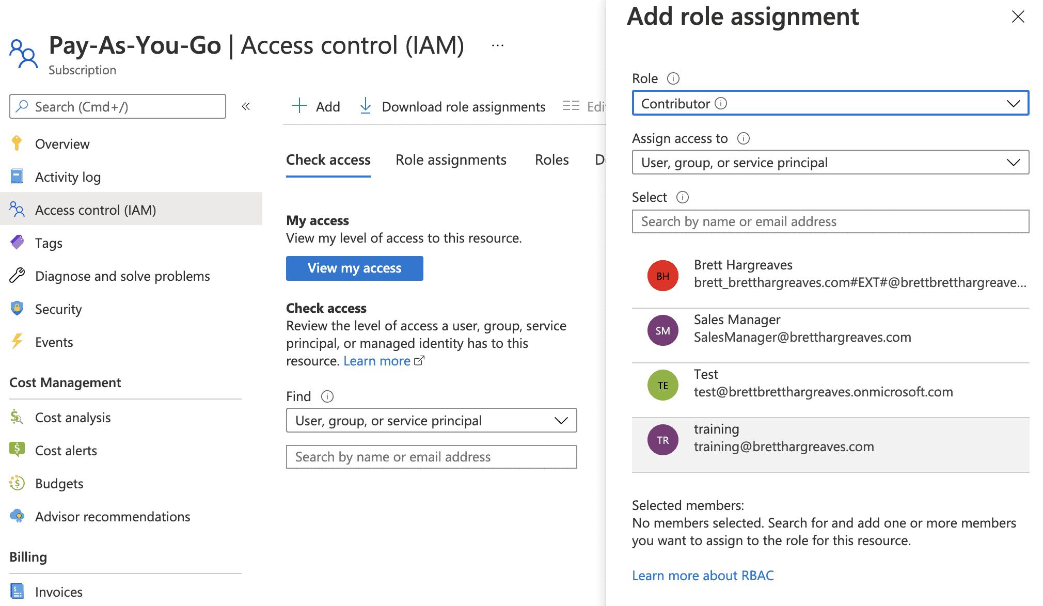This screenshot has width=1043, height=606.
Task: Open Budgets in the sidebar
Action: [x=131, y=483]
